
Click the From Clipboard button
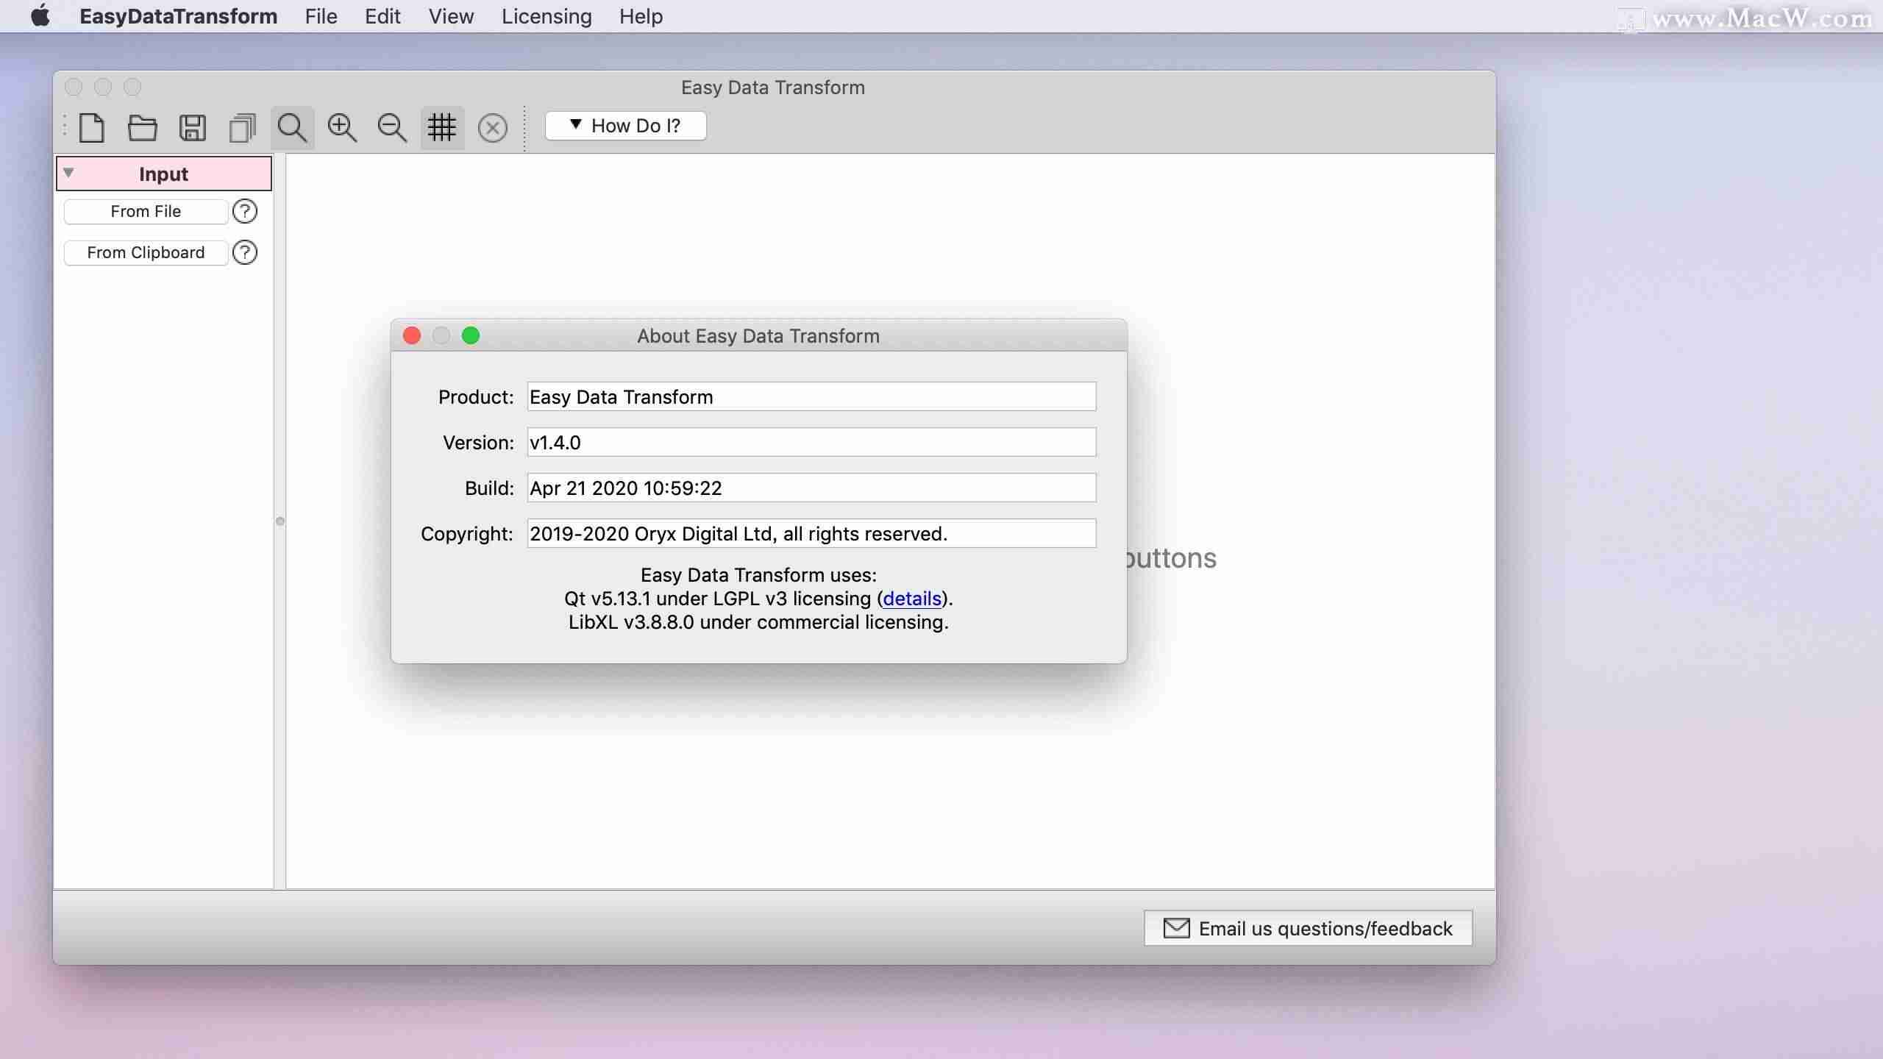(x=146, y=253)
